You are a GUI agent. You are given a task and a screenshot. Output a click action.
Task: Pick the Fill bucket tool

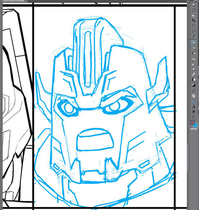194,79
